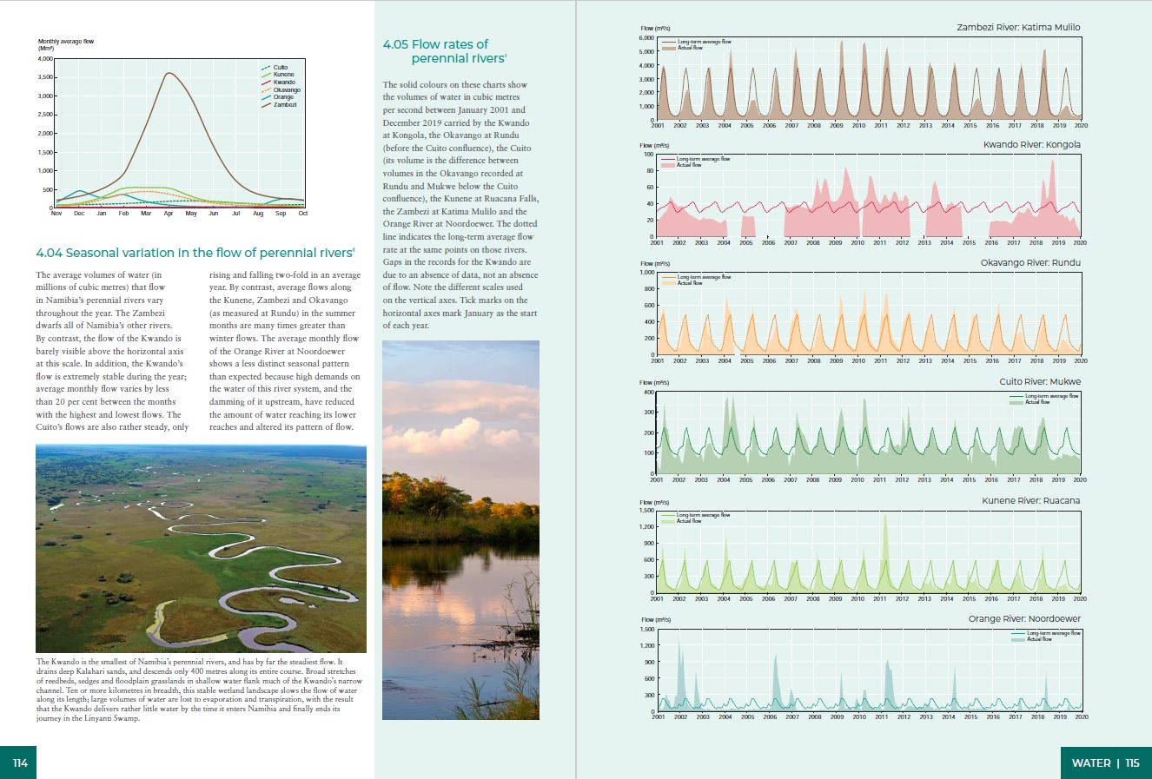
Task: Select "Actual flow" in the Cuito River chart legend
Action: click(x=1037, y=402)
